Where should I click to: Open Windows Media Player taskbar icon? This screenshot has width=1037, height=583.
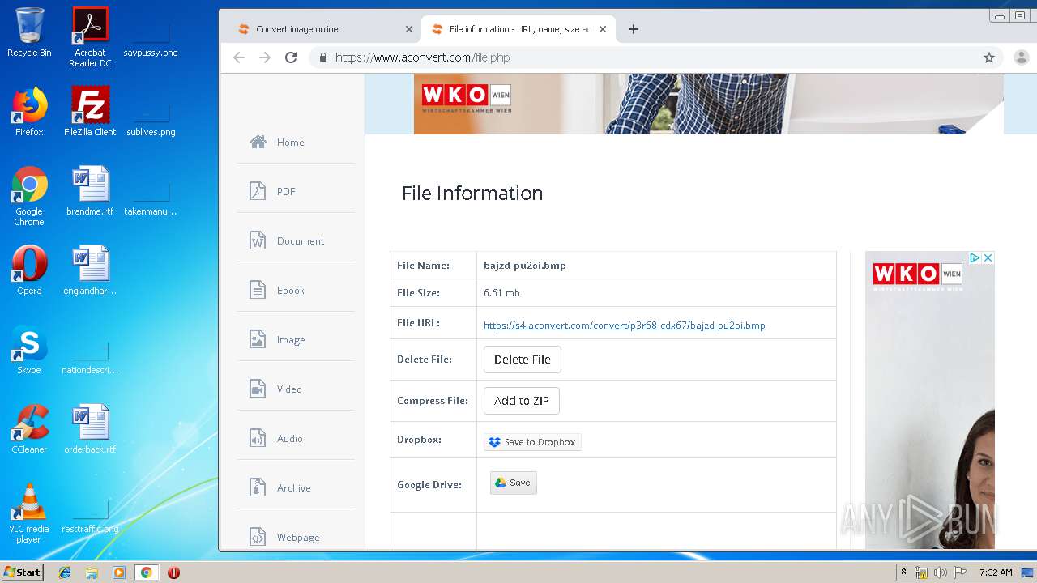(119, 572)
